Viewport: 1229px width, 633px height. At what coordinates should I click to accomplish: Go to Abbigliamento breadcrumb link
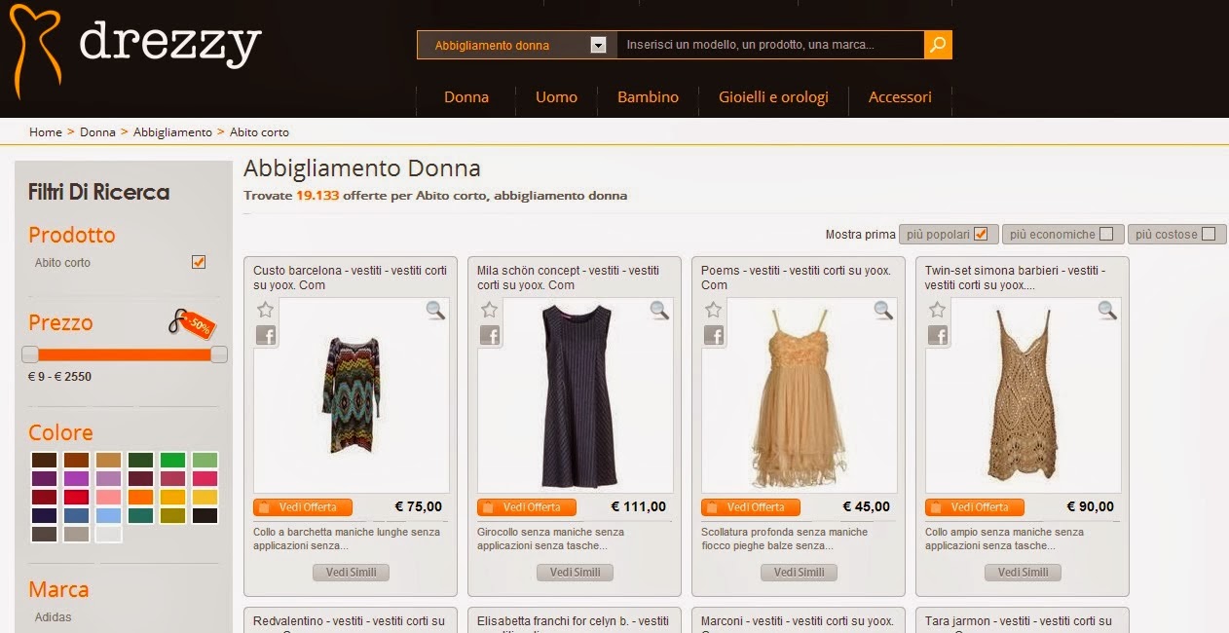pyautogui.click(x=172, y=132)
